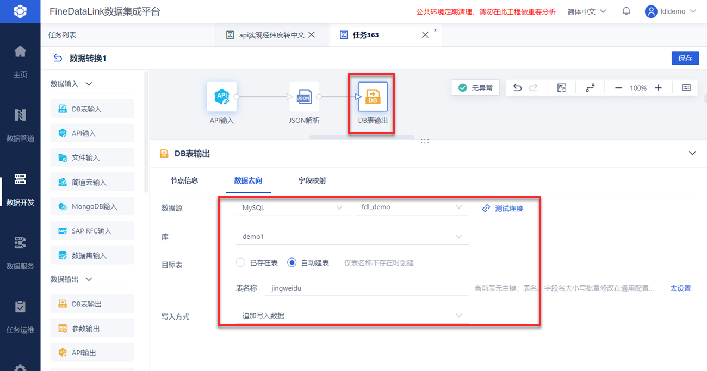The height and width of the screenshot is (371, 707).
Task: Pick the MongoDB输入 operator from the list
Action: click(92, 206)
